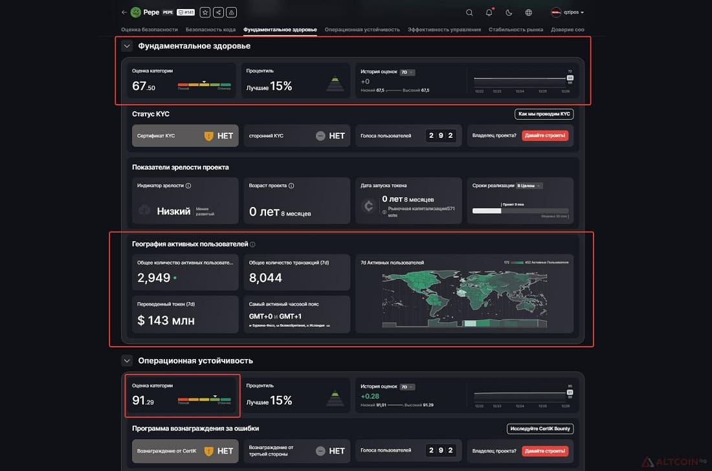712x471 pixels.
Task: Click the world map of active users
Action: (464, 298)
